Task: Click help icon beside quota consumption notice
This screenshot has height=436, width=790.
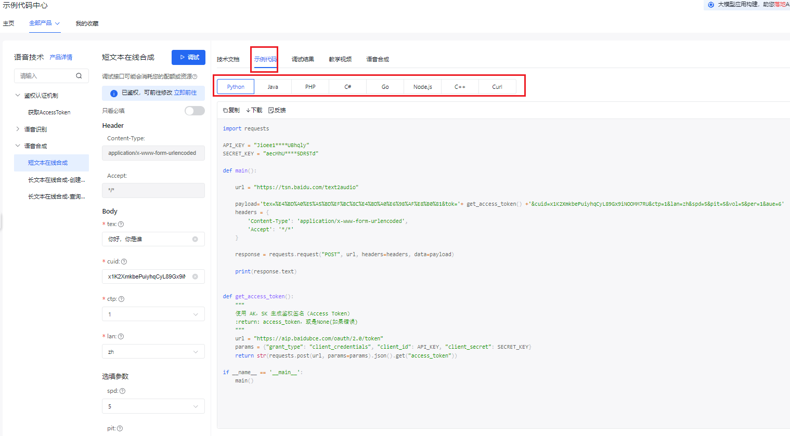Action: tap(195, 77)
